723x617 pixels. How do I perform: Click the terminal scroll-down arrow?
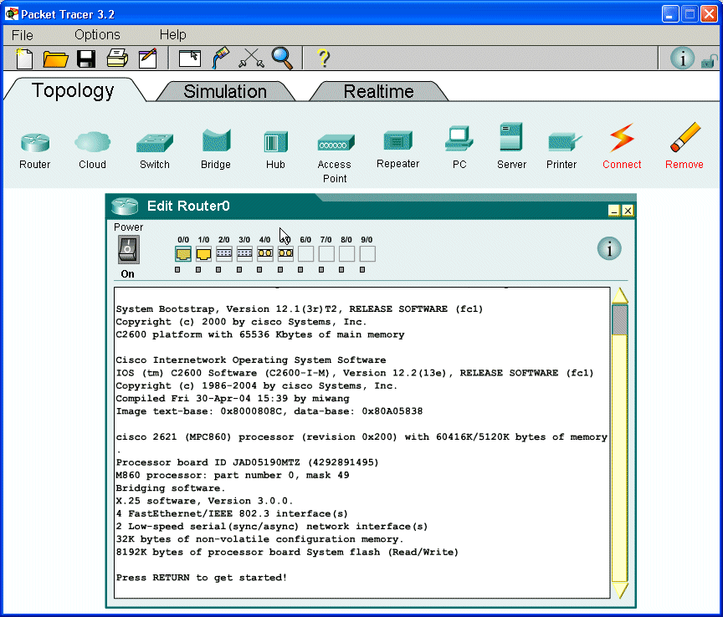point(620,590)
